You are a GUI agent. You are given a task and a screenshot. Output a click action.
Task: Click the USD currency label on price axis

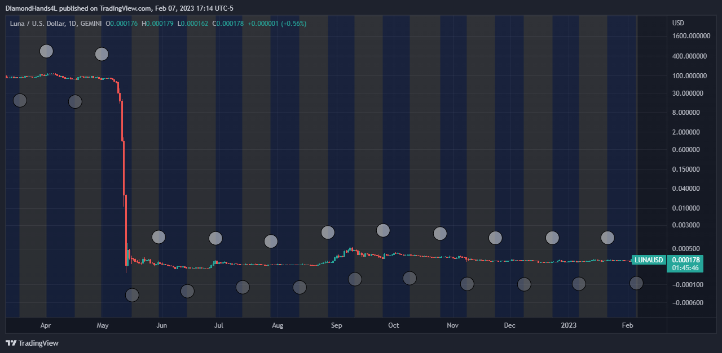(x=678, y=23)
